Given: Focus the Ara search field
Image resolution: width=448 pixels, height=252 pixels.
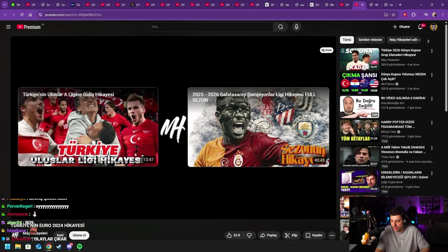Looking at the screenshot, I should click(x=211, y=27).
